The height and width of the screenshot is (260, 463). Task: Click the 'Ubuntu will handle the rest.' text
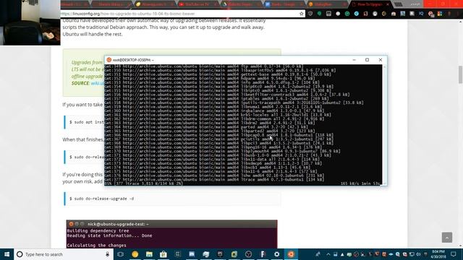coord(92,34)
